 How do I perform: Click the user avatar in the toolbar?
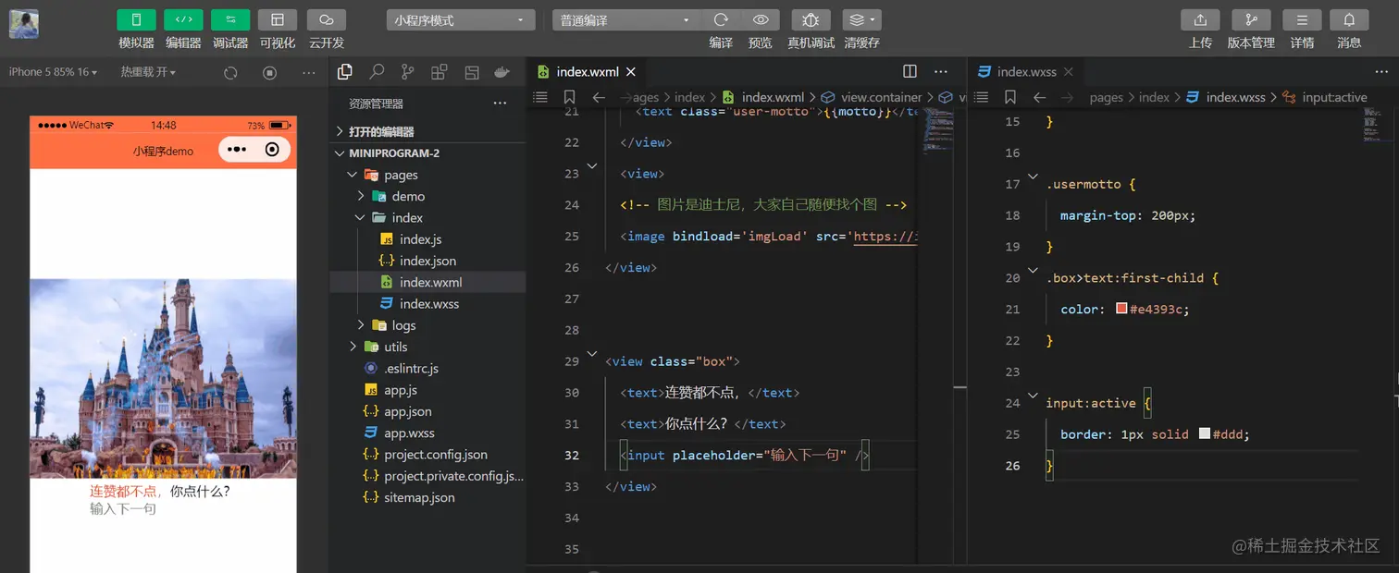point(24,24)
